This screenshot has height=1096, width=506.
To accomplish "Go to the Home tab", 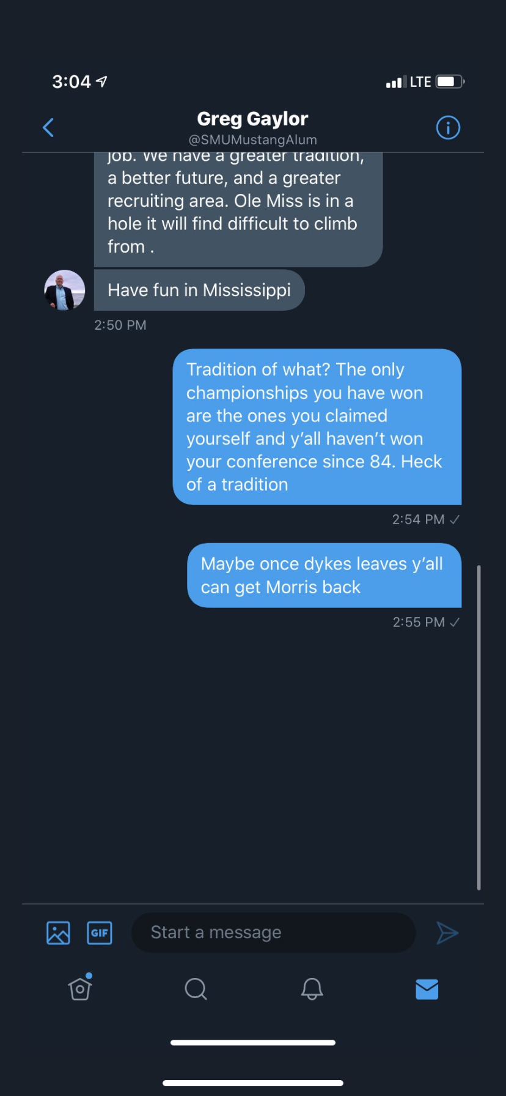I will pyautogui.click(x=80, y=988).
